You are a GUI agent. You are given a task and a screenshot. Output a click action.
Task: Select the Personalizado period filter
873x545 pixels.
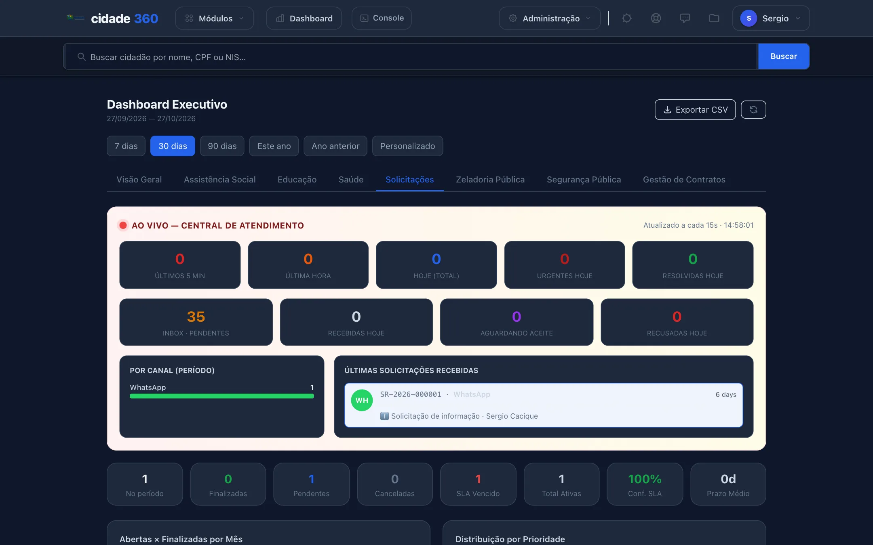(x=407, y=146)
